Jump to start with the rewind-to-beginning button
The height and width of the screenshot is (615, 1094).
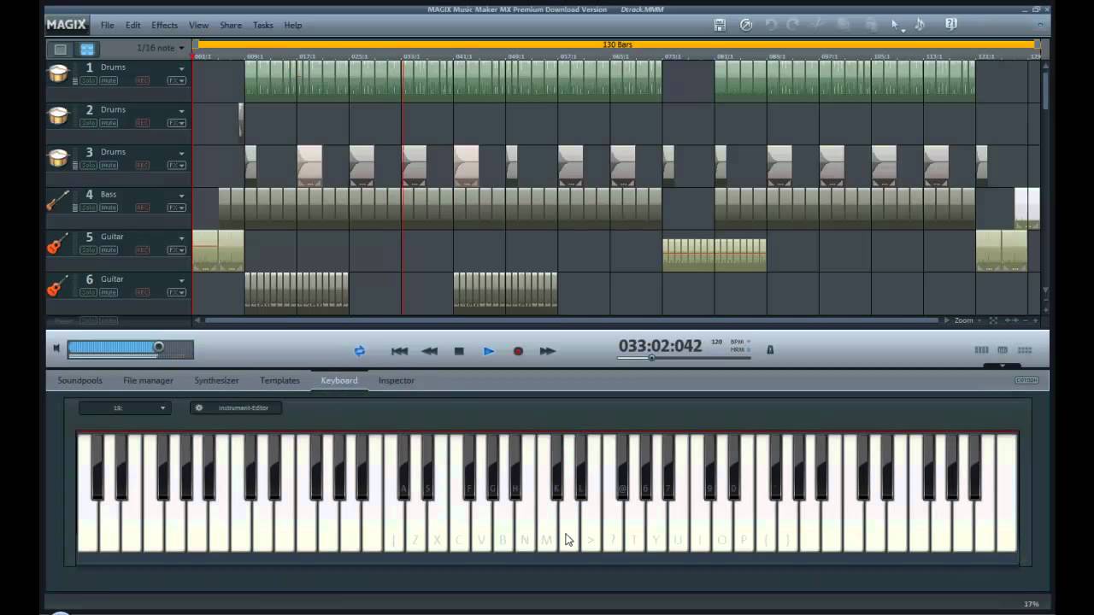(399, 351)
